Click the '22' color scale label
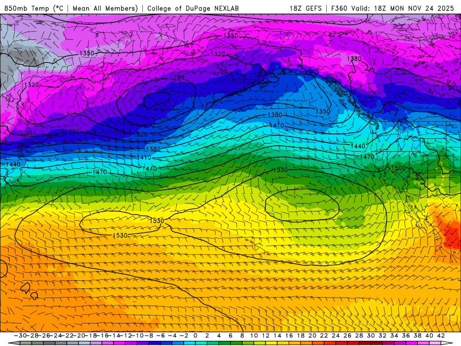Screen dimensions: 461x346 tap(324, 336)
